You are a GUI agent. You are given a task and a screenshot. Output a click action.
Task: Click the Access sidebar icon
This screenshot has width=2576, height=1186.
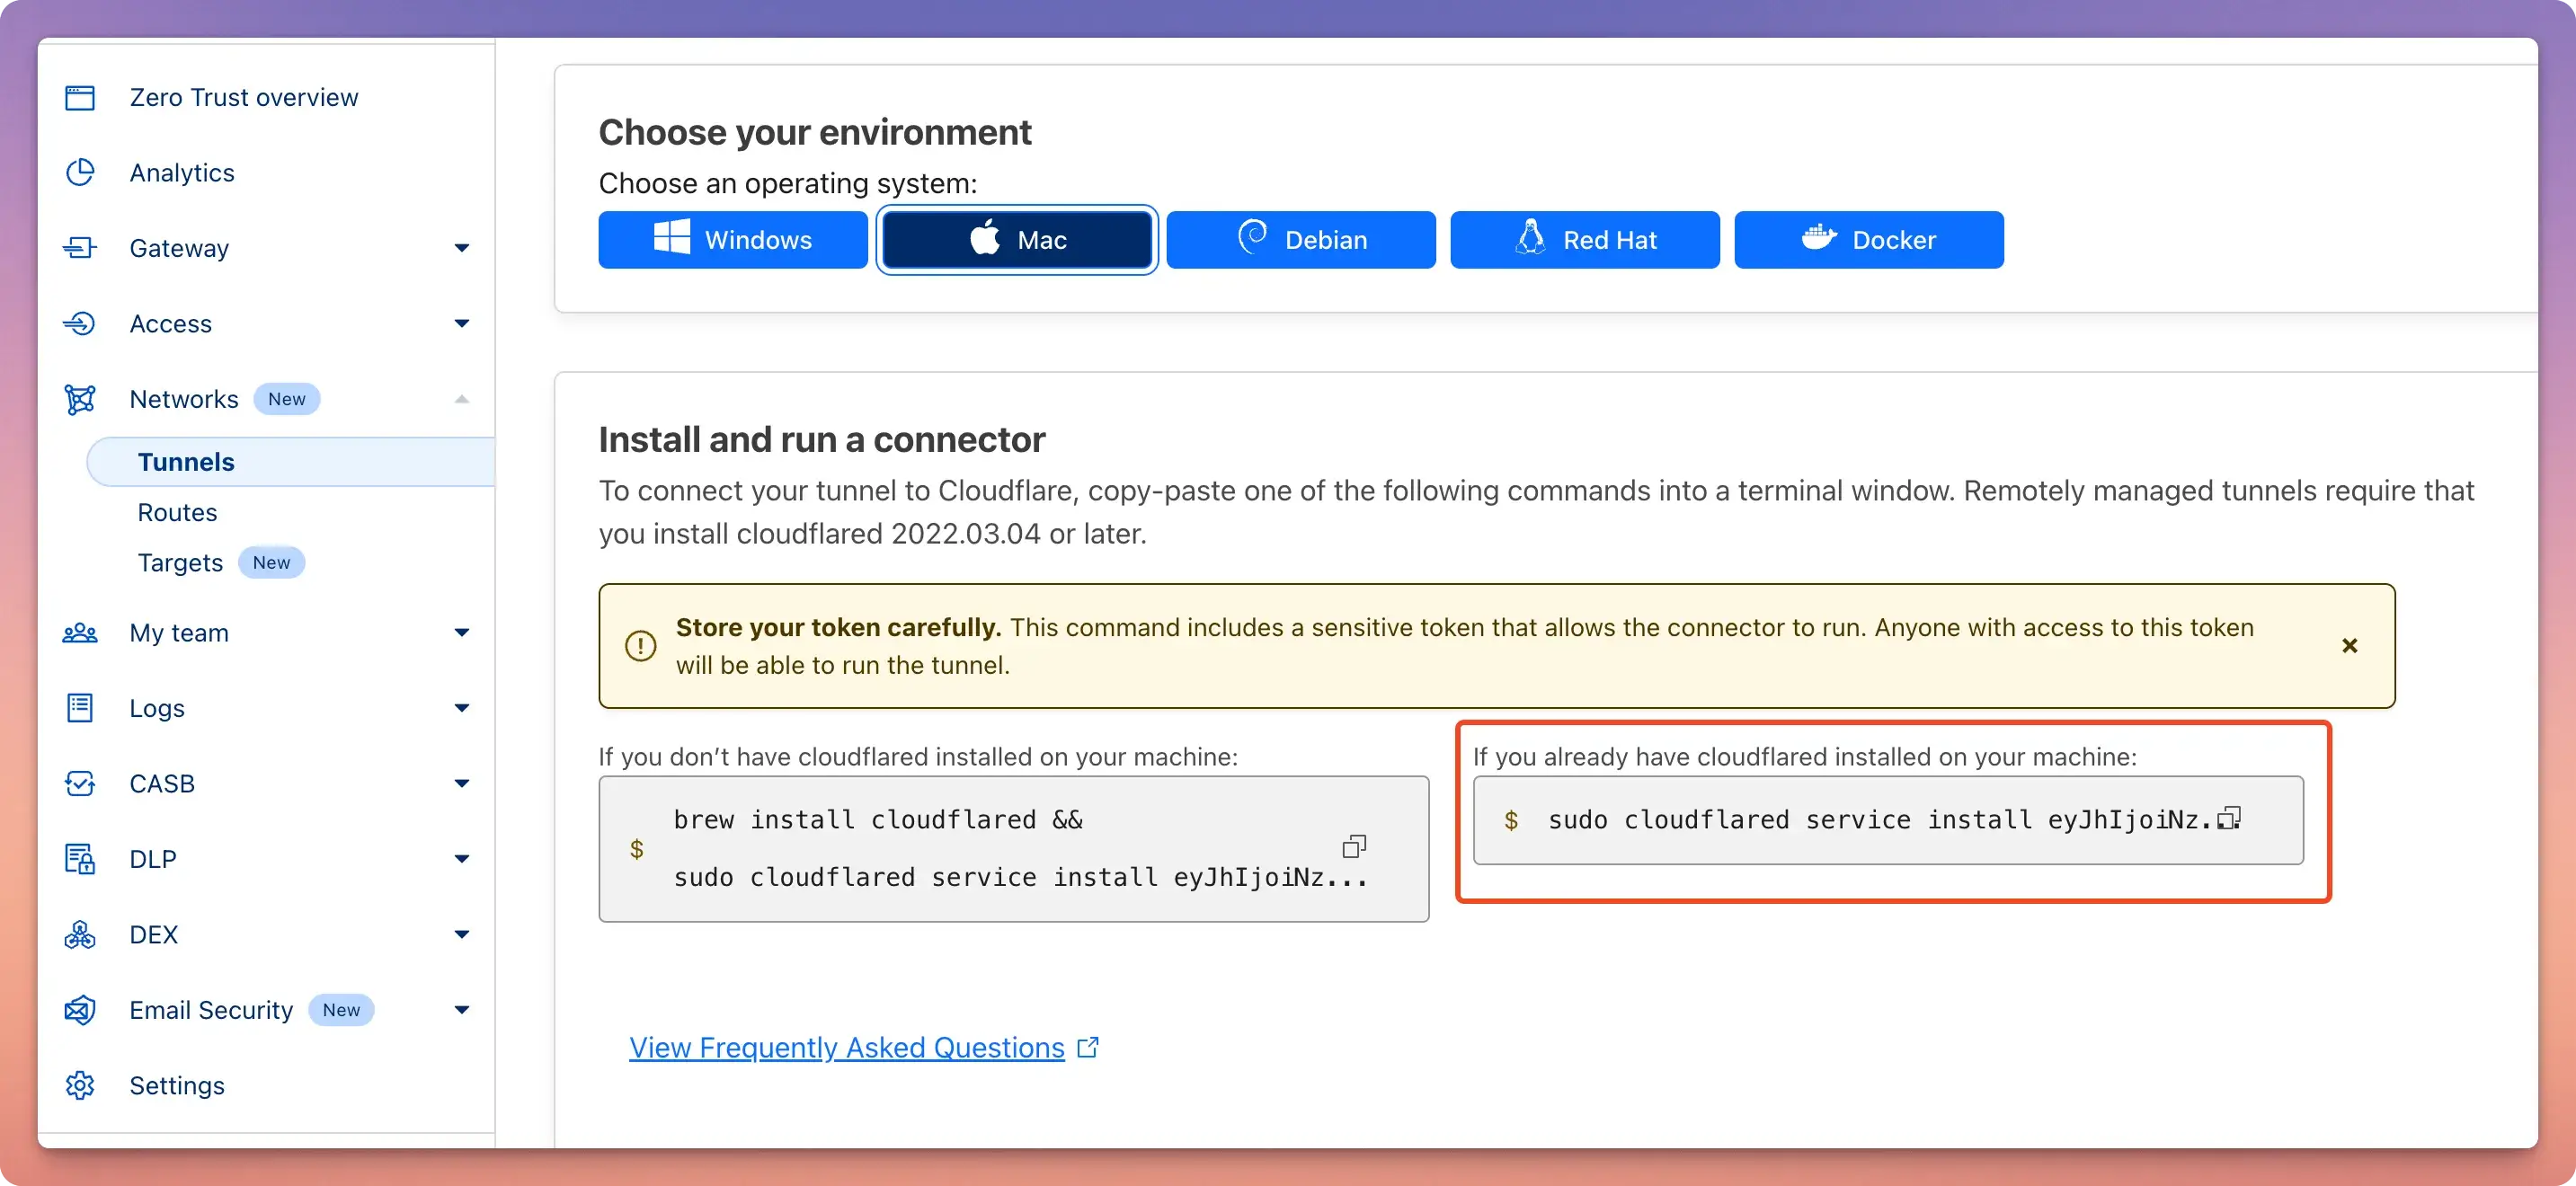click(80, 324)
